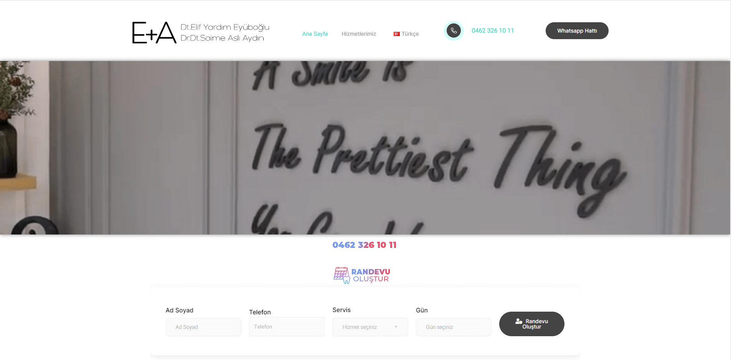The width and height of the screenshot is (731, 360).
Task: Submit with the Randevu Oluştur button
Action: pos(531,324)
